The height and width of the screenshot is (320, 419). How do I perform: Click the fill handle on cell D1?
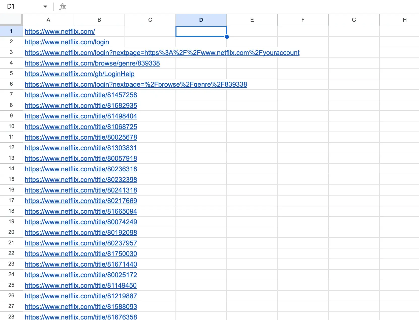click(x=227, y=37)
